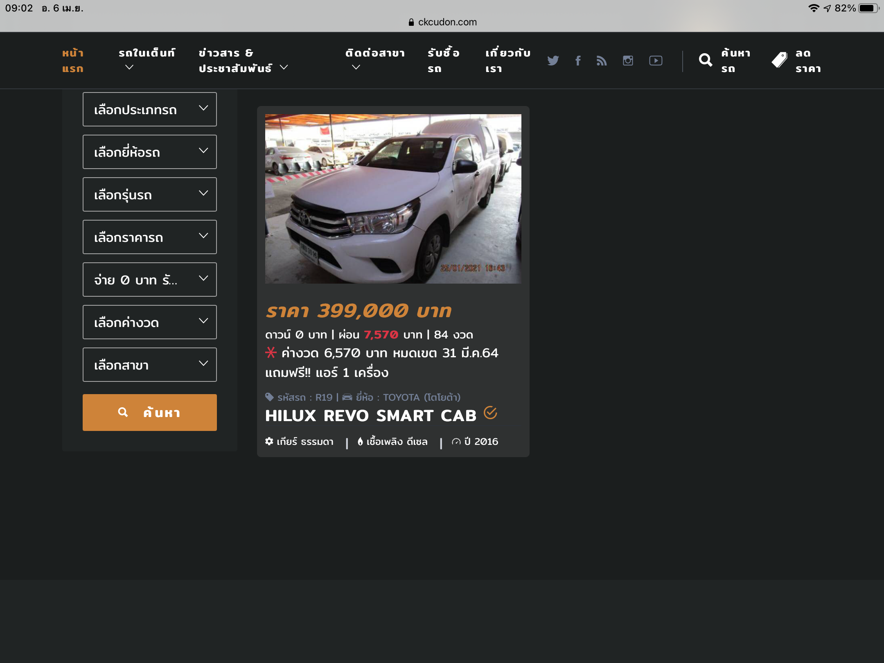
Task: Click the Facebook icon in header
Action: 578,61
